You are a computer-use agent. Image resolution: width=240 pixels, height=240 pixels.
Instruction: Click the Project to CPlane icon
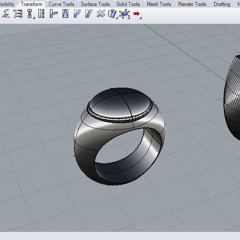tap(6, 14)
